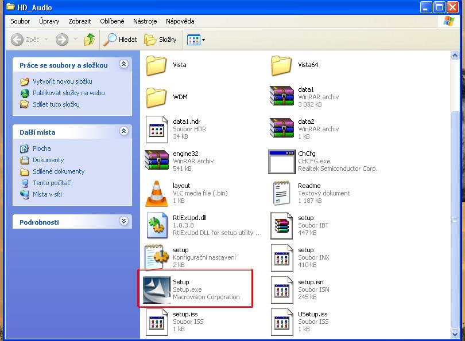Click Sdílet tuto složku link
Image resolution: width=465 pixels, height=341 pixels.
tap(56, 104)
